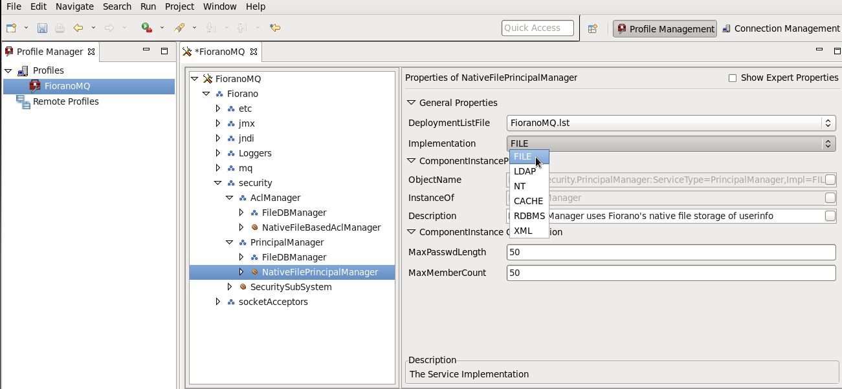Screen dimensions: 842x389
Task: Click the green Run with toolbox icon
Action: [x=147, y=28]
